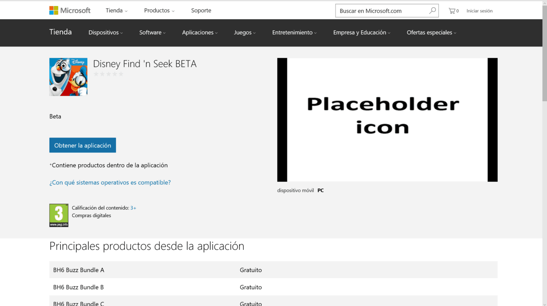The width and height of the screenshot is (547, 306).
Task: Click the star rating under app title
Action: point(108,74)
